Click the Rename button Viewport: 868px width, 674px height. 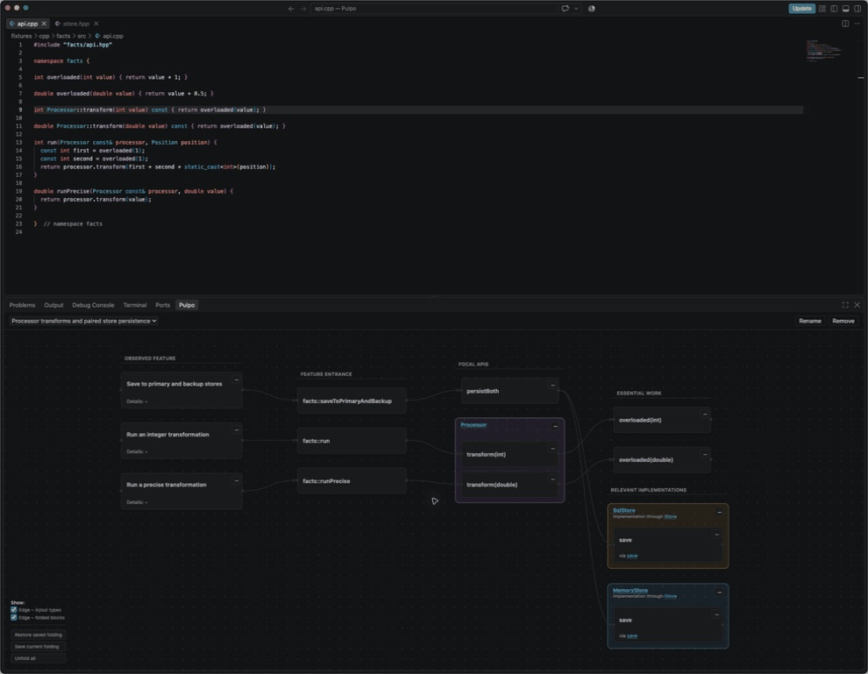(810, 321)
